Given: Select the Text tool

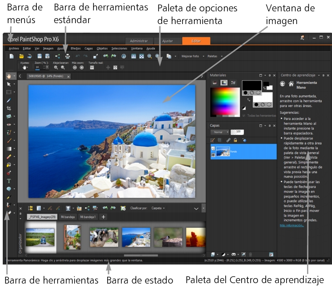Looking at the screenshot, I should pos(9,181).
